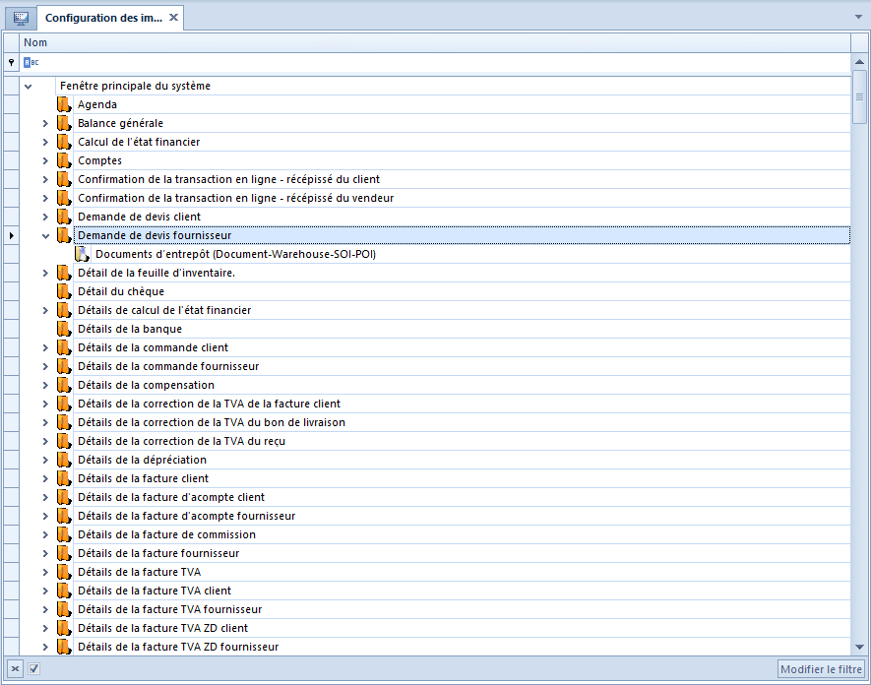Expand Détails de la compensation node
This screenshot has width=871, height=685.
pos(45,385)
